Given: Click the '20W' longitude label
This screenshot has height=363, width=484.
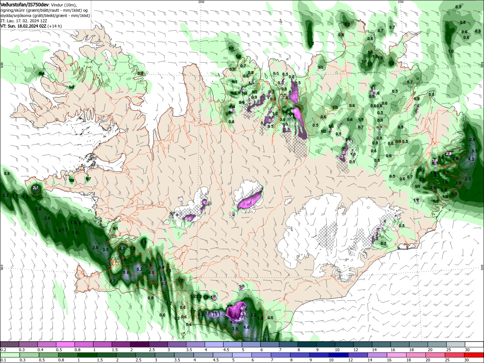Looking at the screenshot, I should pos(201,2).
